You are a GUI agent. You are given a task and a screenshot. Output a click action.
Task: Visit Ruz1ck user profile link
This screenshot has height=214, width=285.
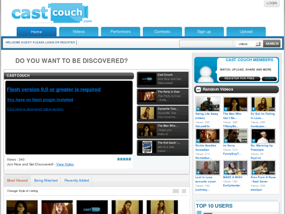256,158
